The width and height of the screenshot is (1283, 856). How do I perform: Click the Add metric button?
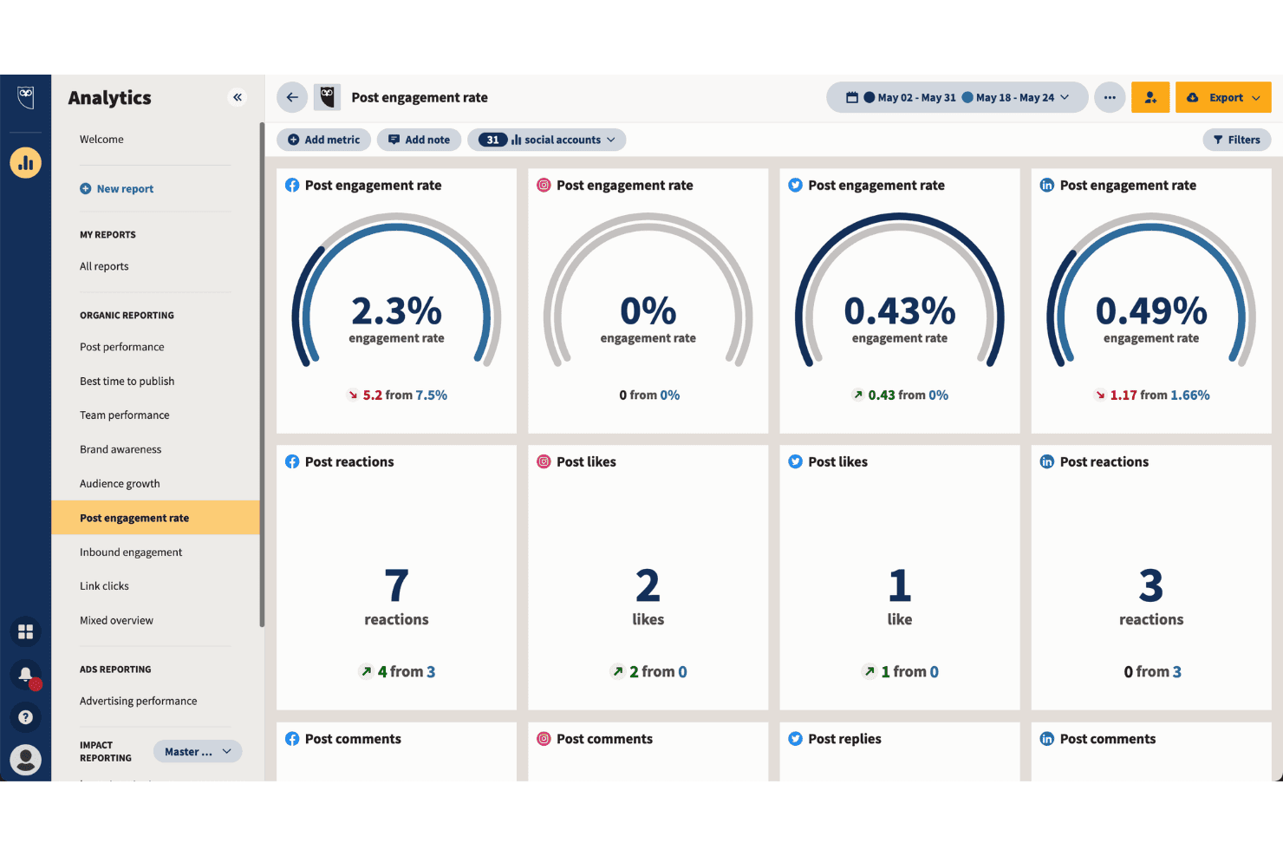point(323,140)
